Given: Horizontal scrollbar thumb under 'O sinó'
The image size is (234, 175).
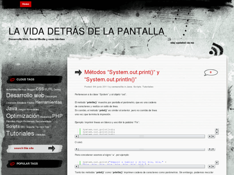Looking at the screenshot, I should 142,149.
